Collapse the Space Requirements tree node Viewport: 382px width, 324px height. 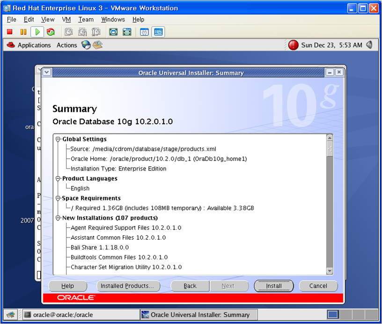(58, 199)
